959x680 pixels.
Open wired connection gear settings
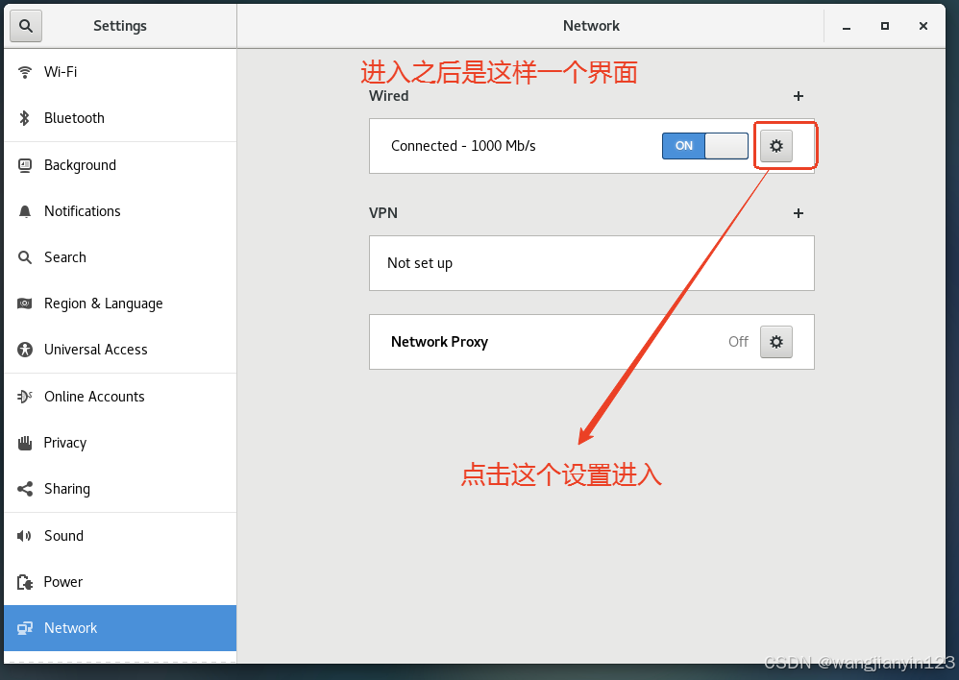[776, 146]
